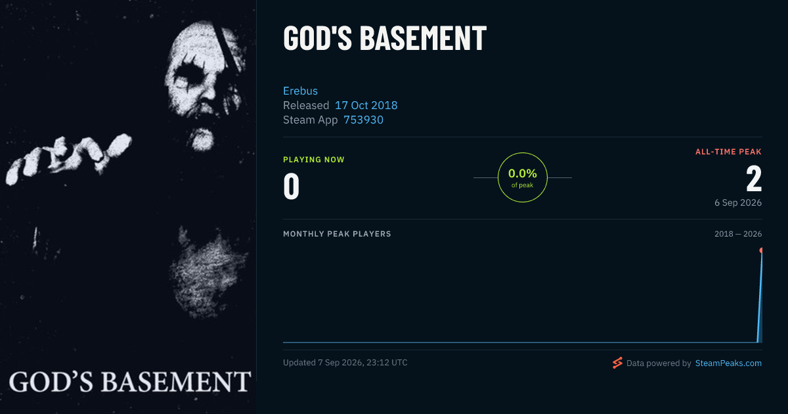Viewport: 788px width, 414px height.
Task: Click the 2018 — 2026 range label
Action: (x=738, y=234)
